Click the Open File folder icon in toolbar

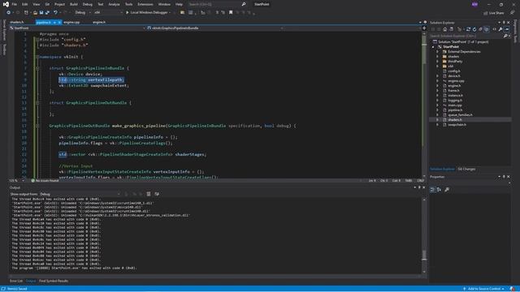pos(35,13)
